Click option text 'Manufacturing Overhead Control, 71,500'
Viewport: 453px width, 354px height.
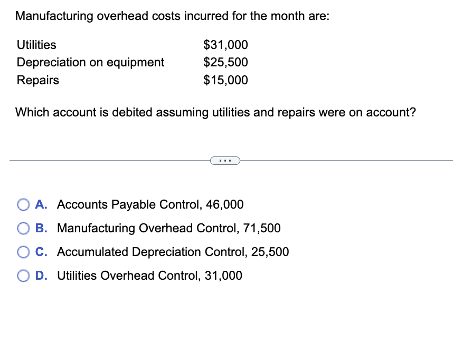tap(169, 228)
